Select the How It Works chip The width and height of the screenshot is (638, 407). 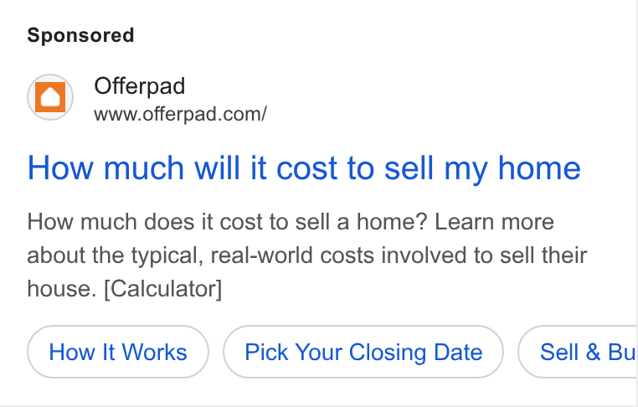click(118, 352)
